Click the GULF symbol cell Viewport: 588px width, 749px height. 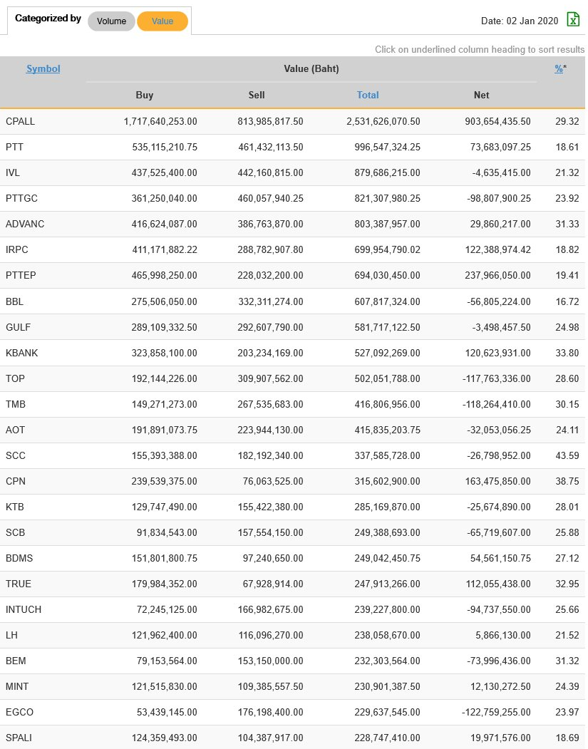click(18, 327)
